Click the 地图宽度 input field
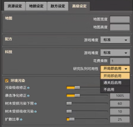133x127 pixels. coord(120,19)
